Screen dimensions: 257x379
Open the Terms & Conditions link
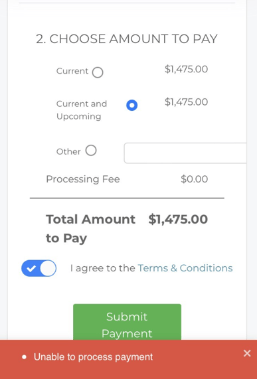[185, 268]
